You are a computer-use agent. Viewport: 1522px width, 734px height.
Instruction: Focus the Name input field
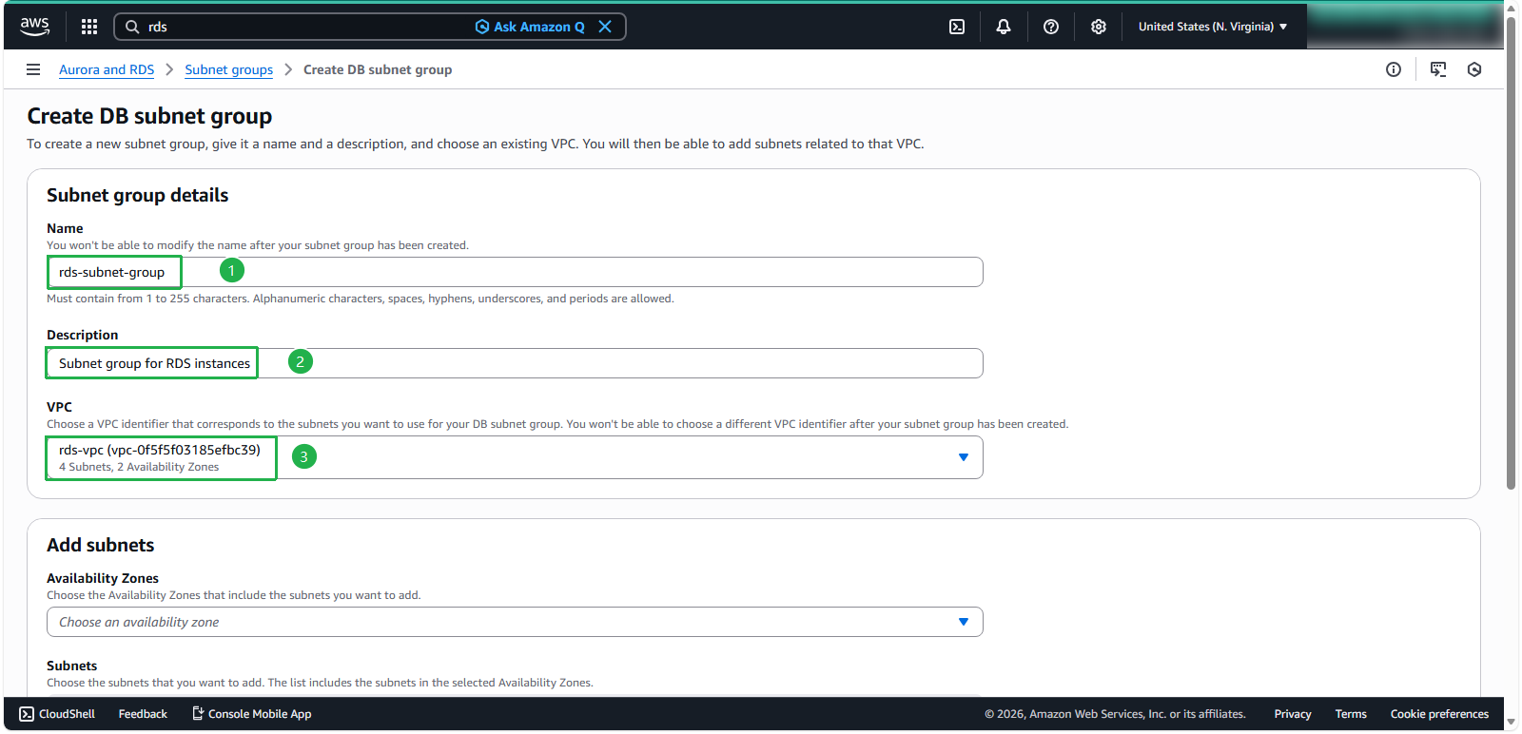515,272
